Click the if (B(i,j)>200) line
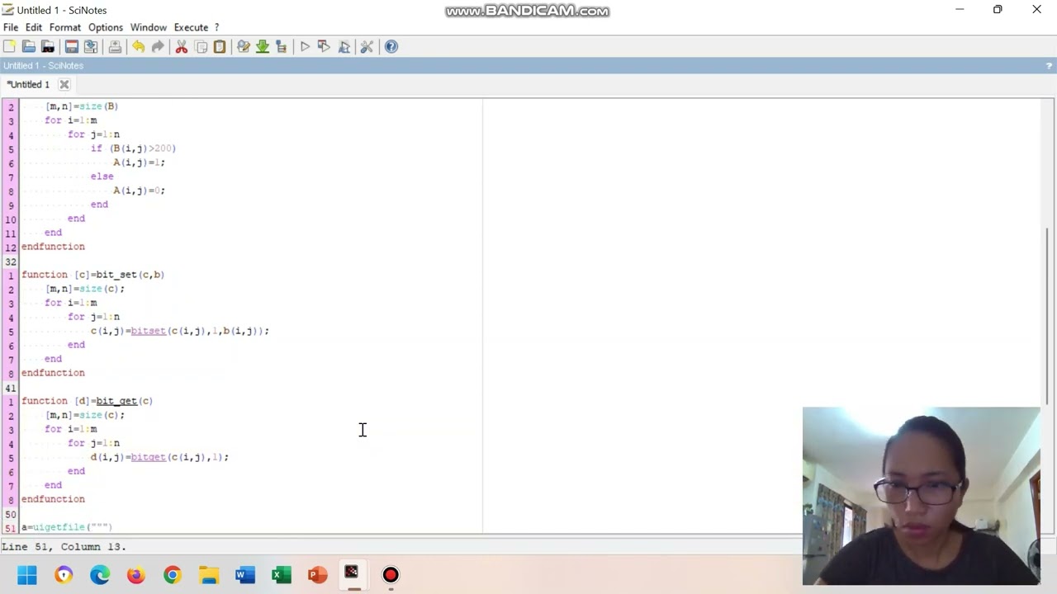The image size is (1057, 594). click(x=133, y=148)
